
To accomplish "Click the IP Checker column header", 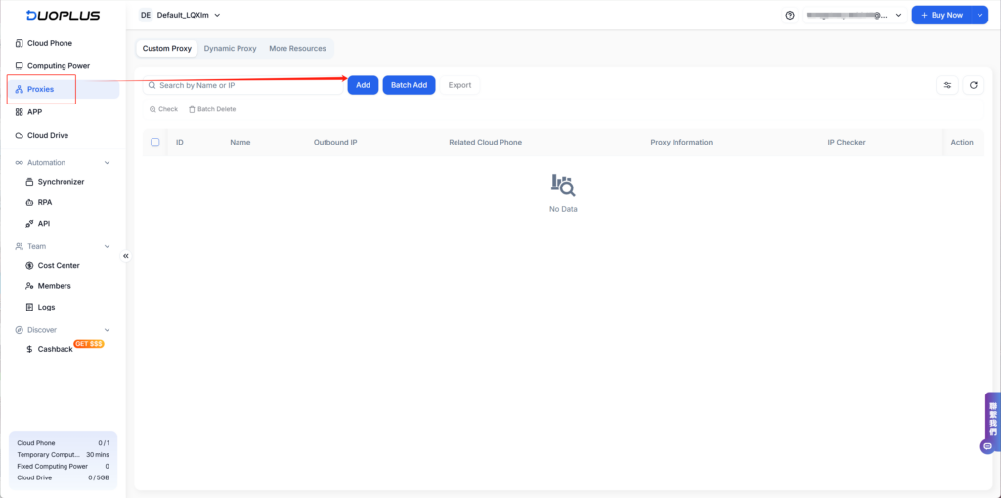I will coord(847,143).
